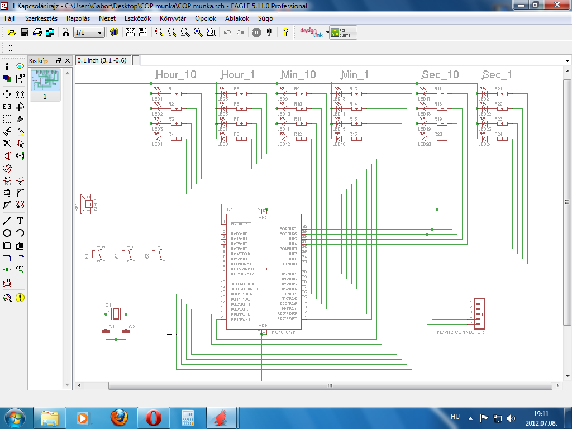
Task: Click the Use library books icon
Action: pos(114,32)
